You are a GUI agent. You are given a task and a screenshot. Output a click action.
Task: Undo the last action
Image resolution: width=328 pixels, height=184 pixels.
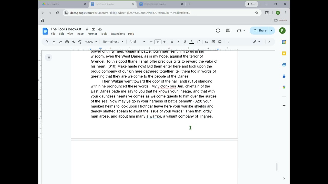54,42
